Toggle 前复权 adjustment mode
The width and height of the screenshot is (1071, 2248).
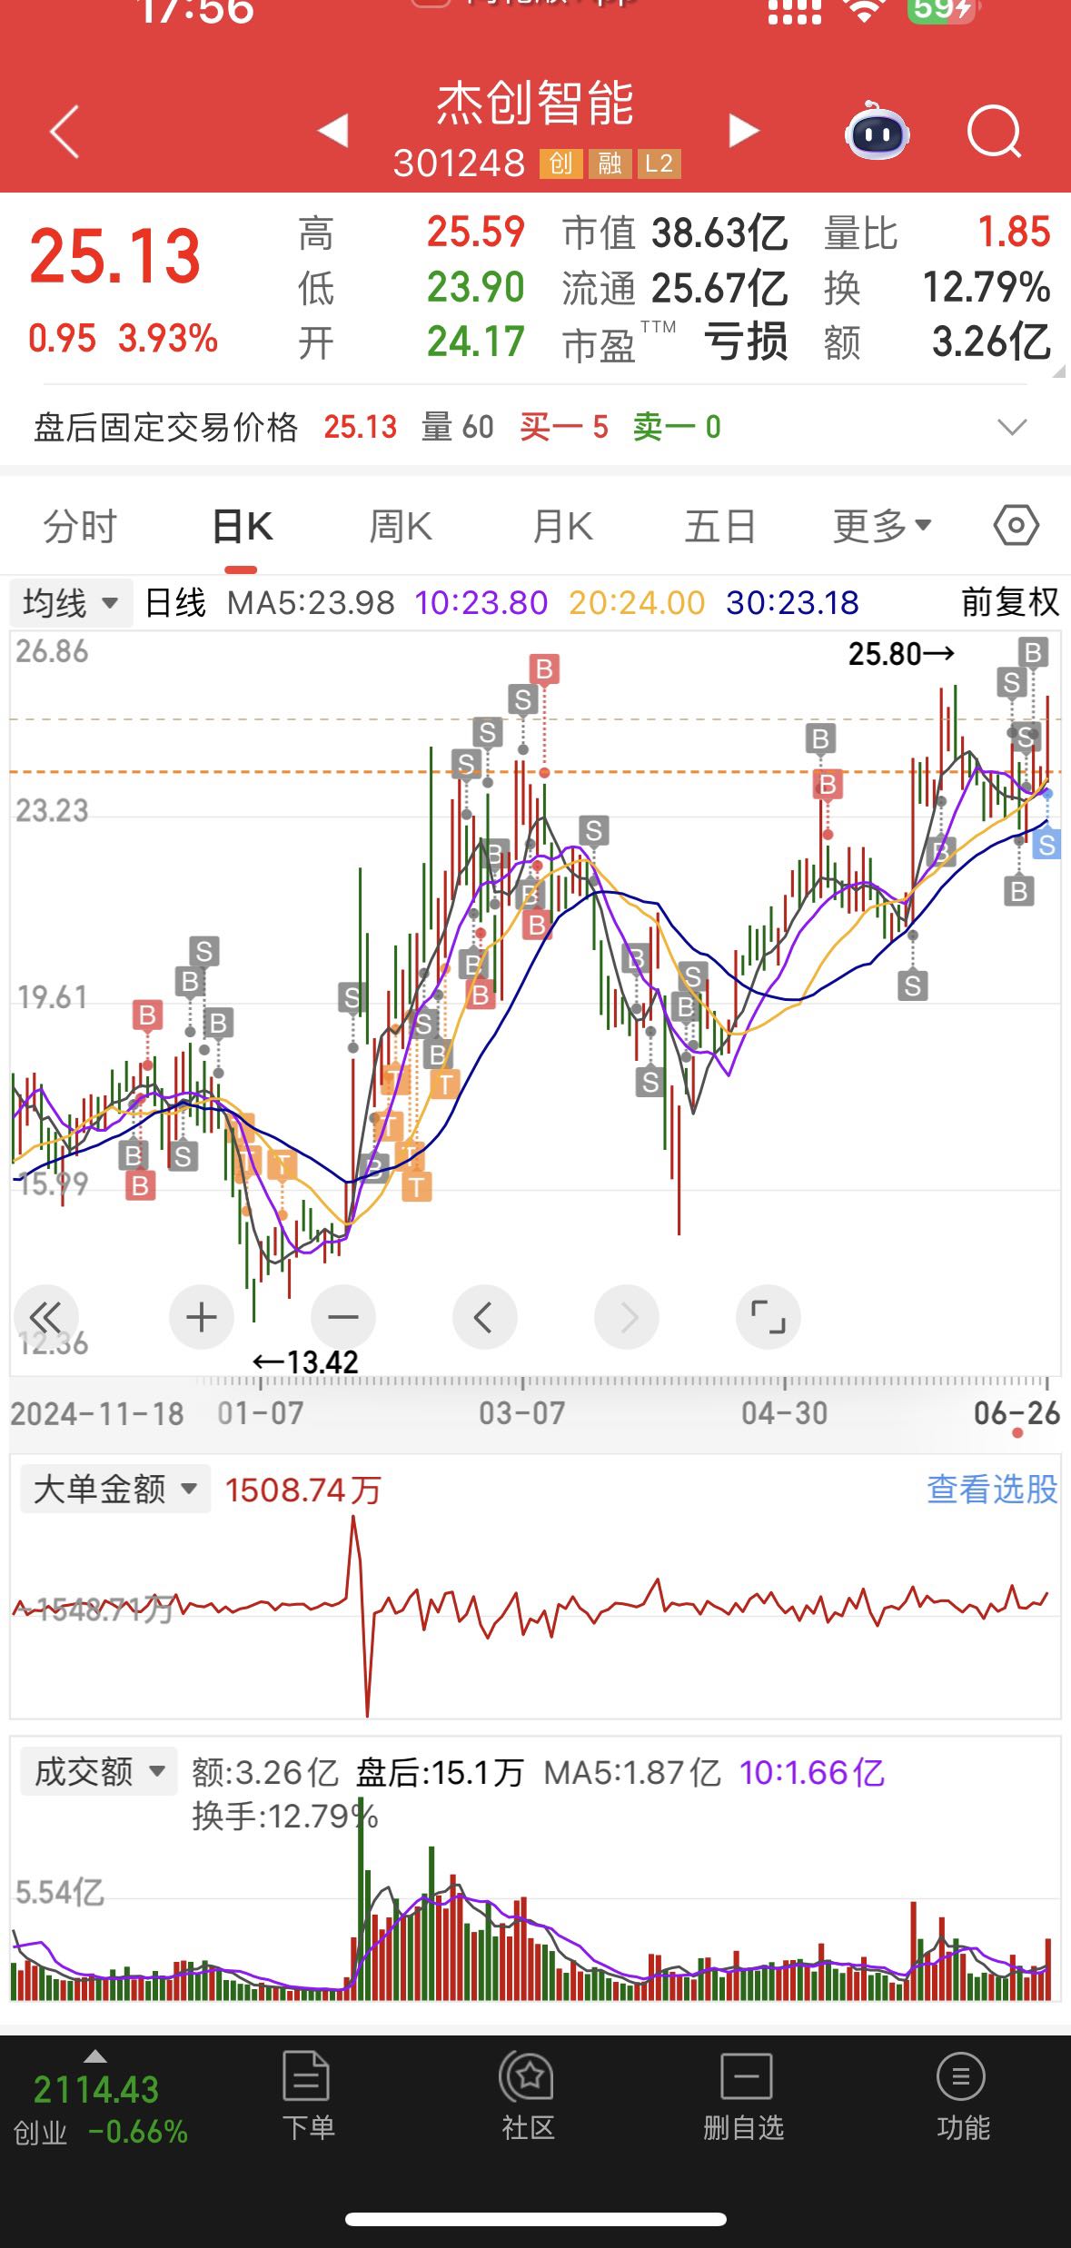1010,602
